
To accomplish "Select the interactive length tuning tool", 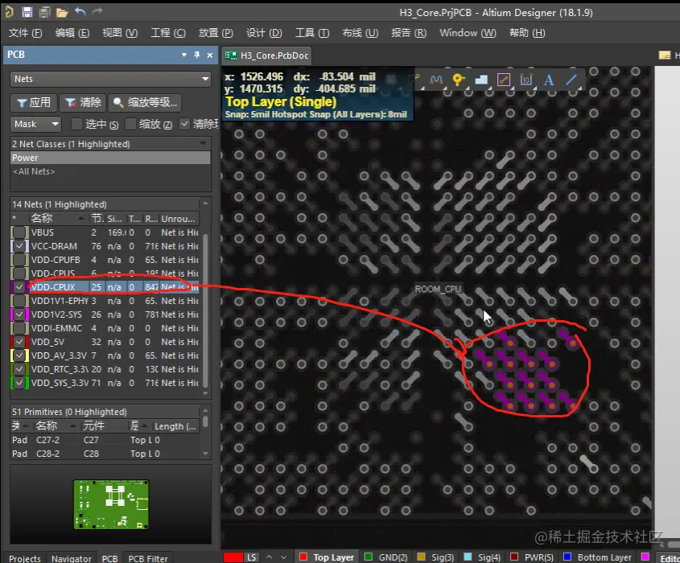I will (436, 80).
